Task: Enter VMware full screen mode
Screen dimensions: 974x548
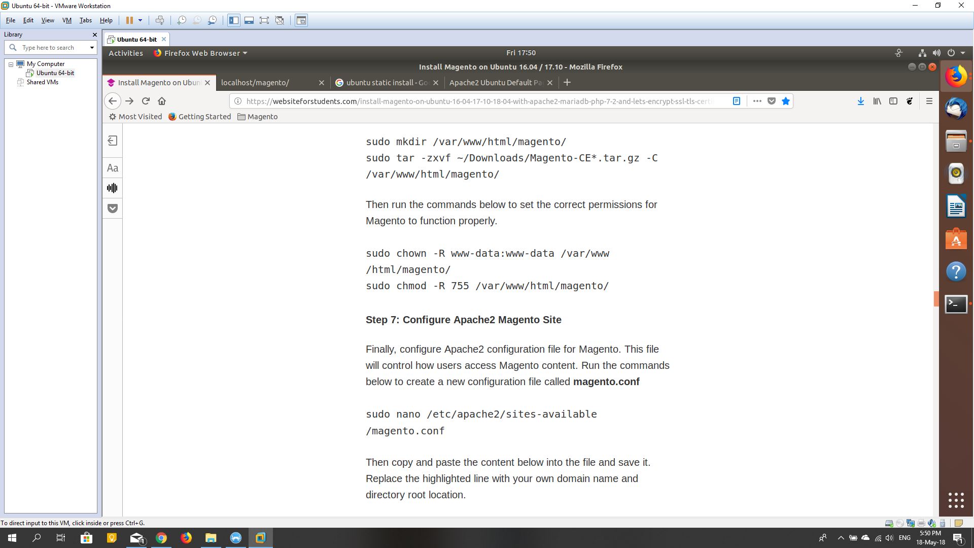Action: [x=264, y=20]
